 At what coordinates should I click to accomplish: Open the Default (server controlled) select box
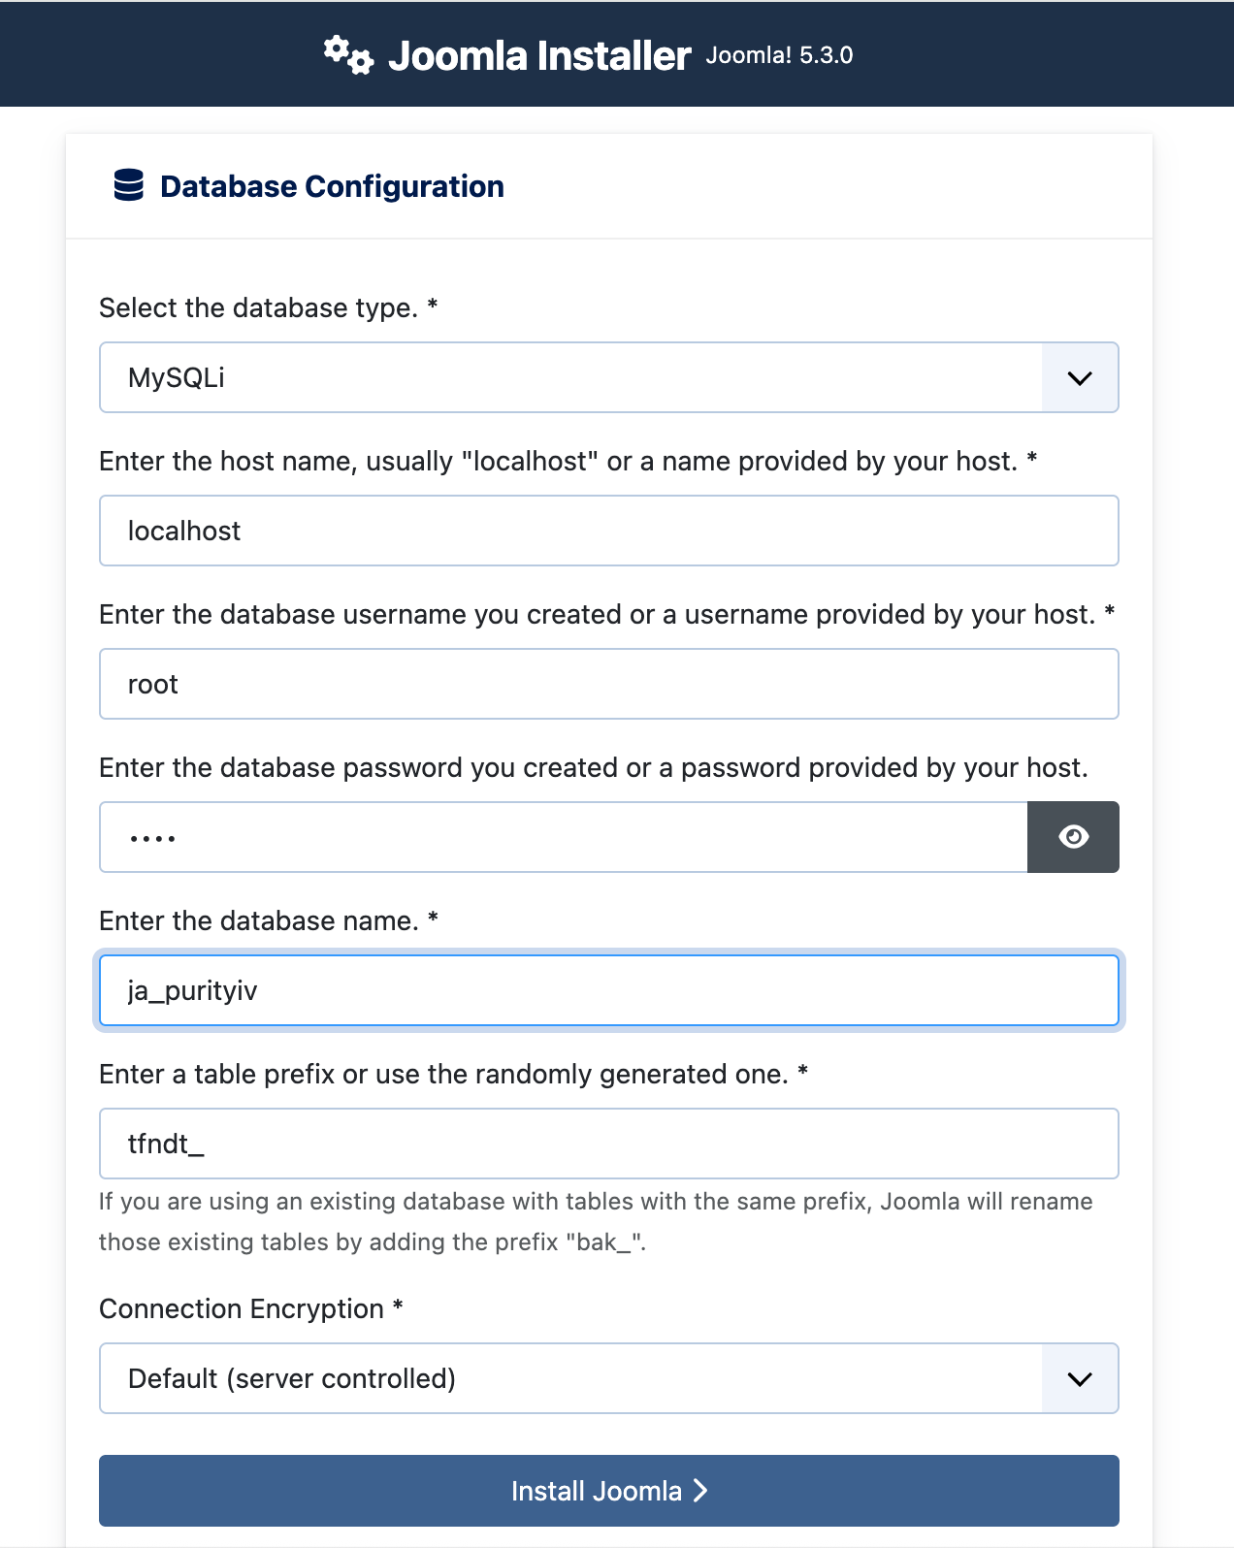pos(570,1379)
